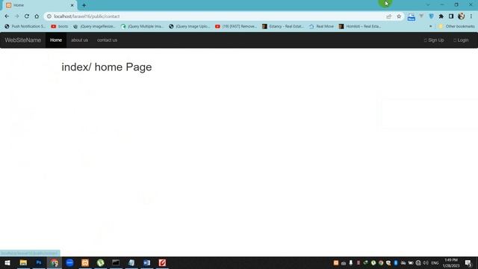Share this page icon in address bar
The image size is (478, 269).
pos(388,16)
